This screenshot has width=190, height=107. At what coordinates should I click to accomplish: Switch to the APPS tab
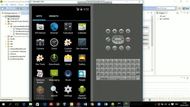pyautogui.click(x=39, y=16)
